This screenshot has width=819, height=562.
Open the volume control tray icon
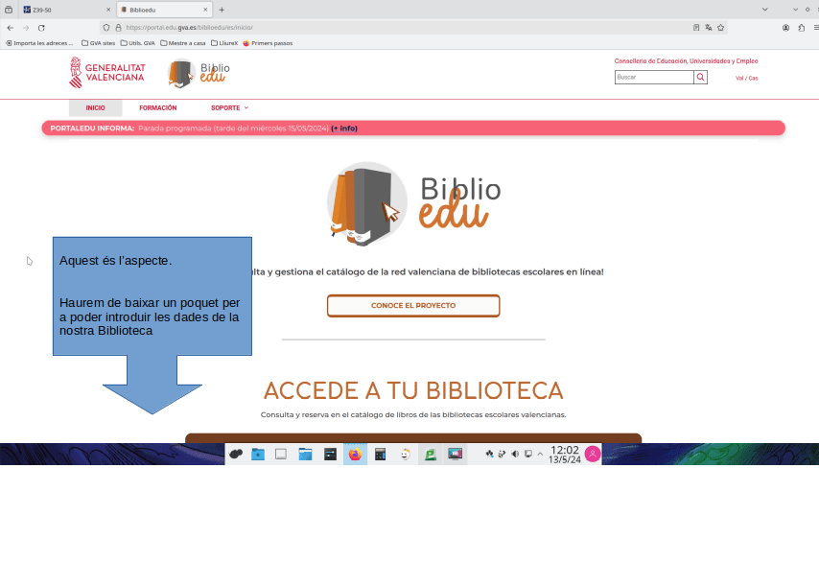(515, 454)
